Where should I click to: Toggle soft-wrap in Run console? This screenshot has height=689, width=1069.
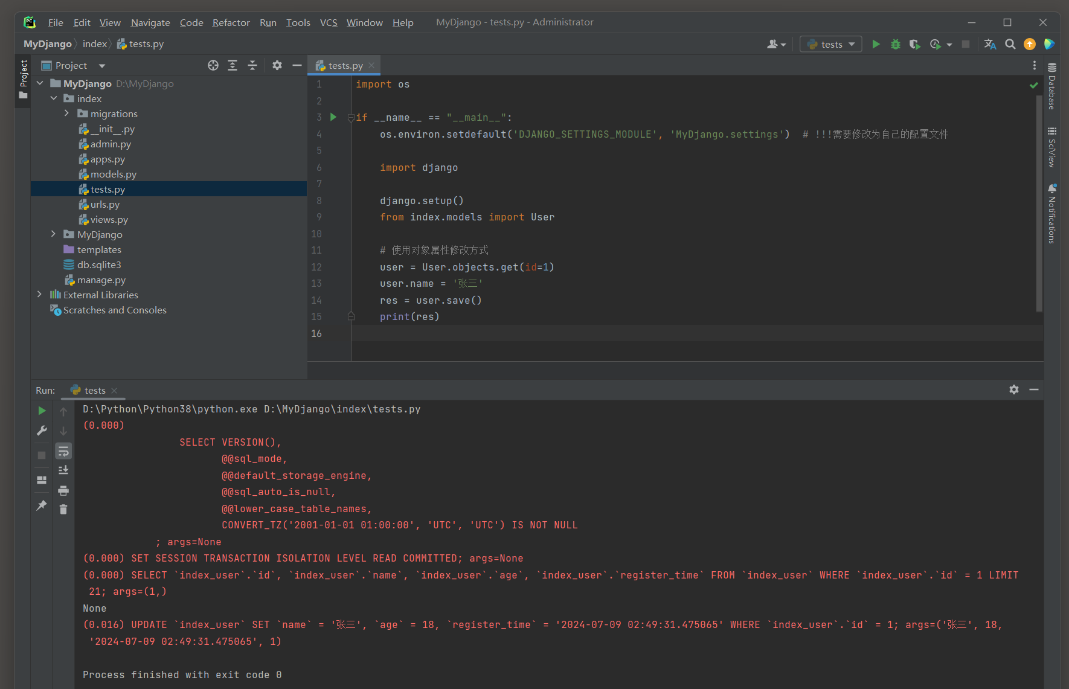point(63,450)
